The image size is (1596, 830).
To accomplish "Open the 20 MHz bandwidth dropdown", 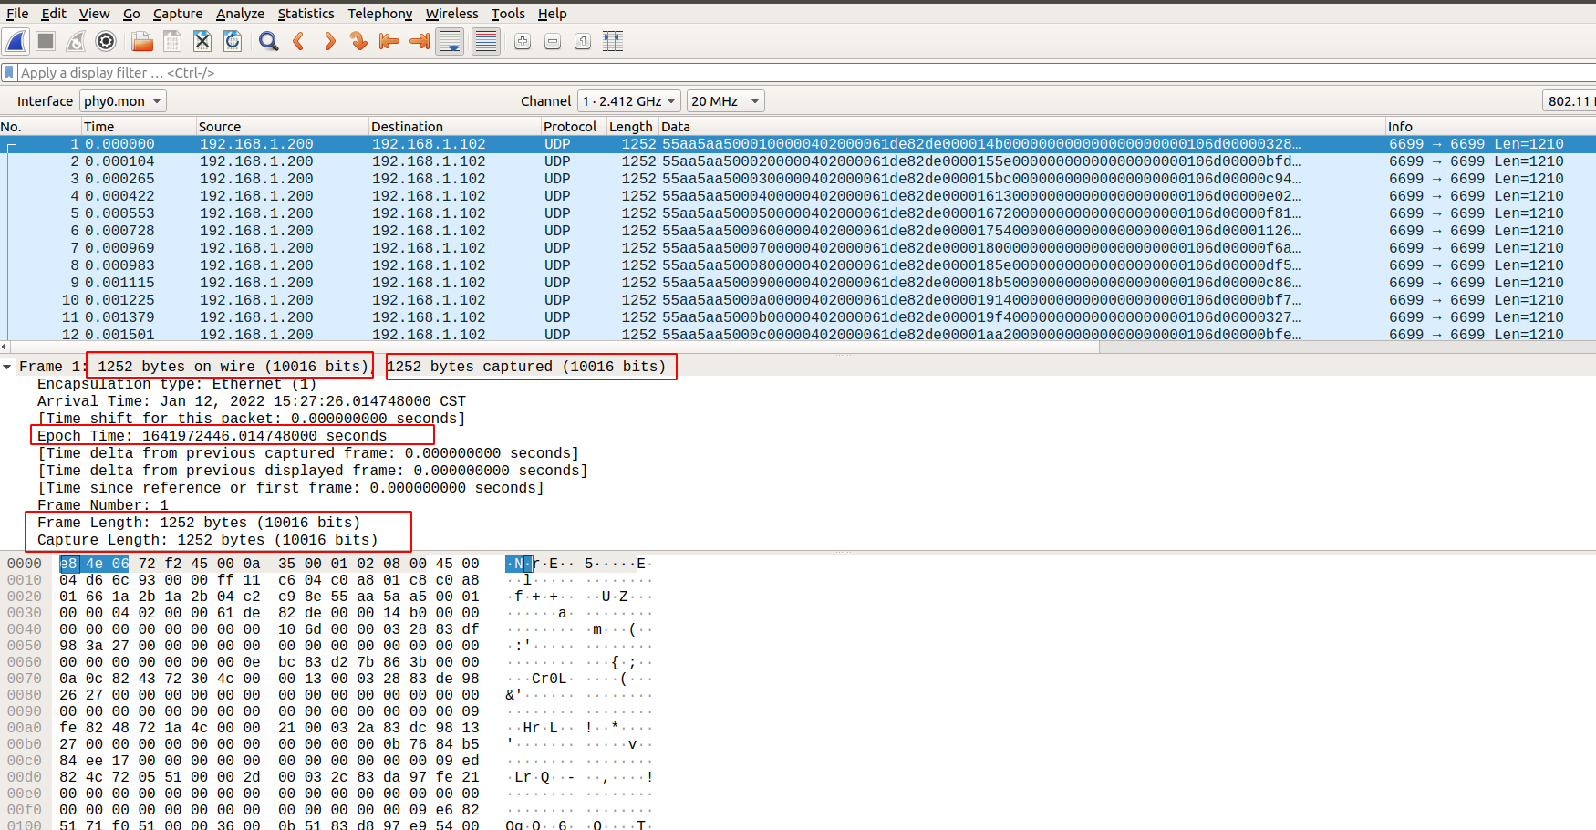I will (726, 101).
